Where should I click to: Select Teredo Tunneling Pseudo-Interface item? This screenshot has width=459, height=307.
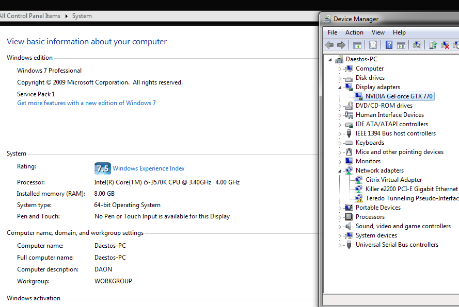[x=412, y=198]
